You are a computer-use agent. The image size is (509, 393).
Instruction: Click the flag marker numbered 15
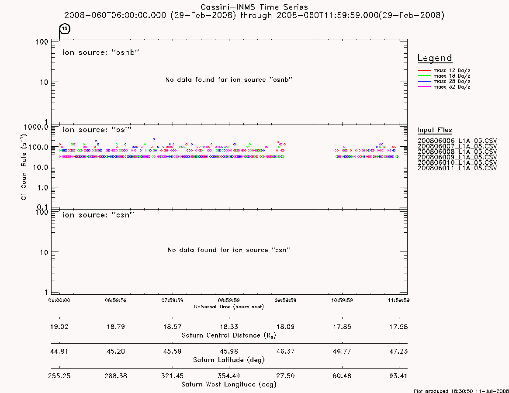click(65, 28)
